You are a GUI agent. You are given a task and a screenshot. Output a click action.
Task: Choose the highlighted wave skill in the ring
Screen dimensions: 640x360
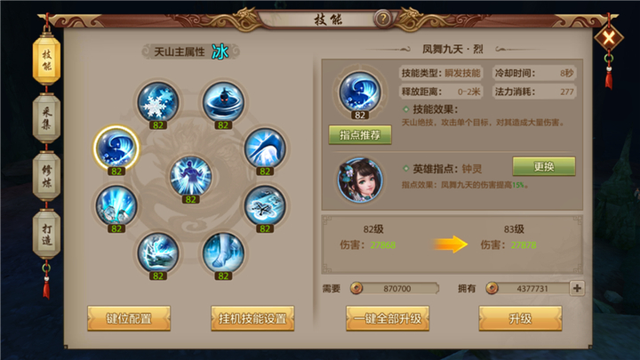[x=116, y=148]
